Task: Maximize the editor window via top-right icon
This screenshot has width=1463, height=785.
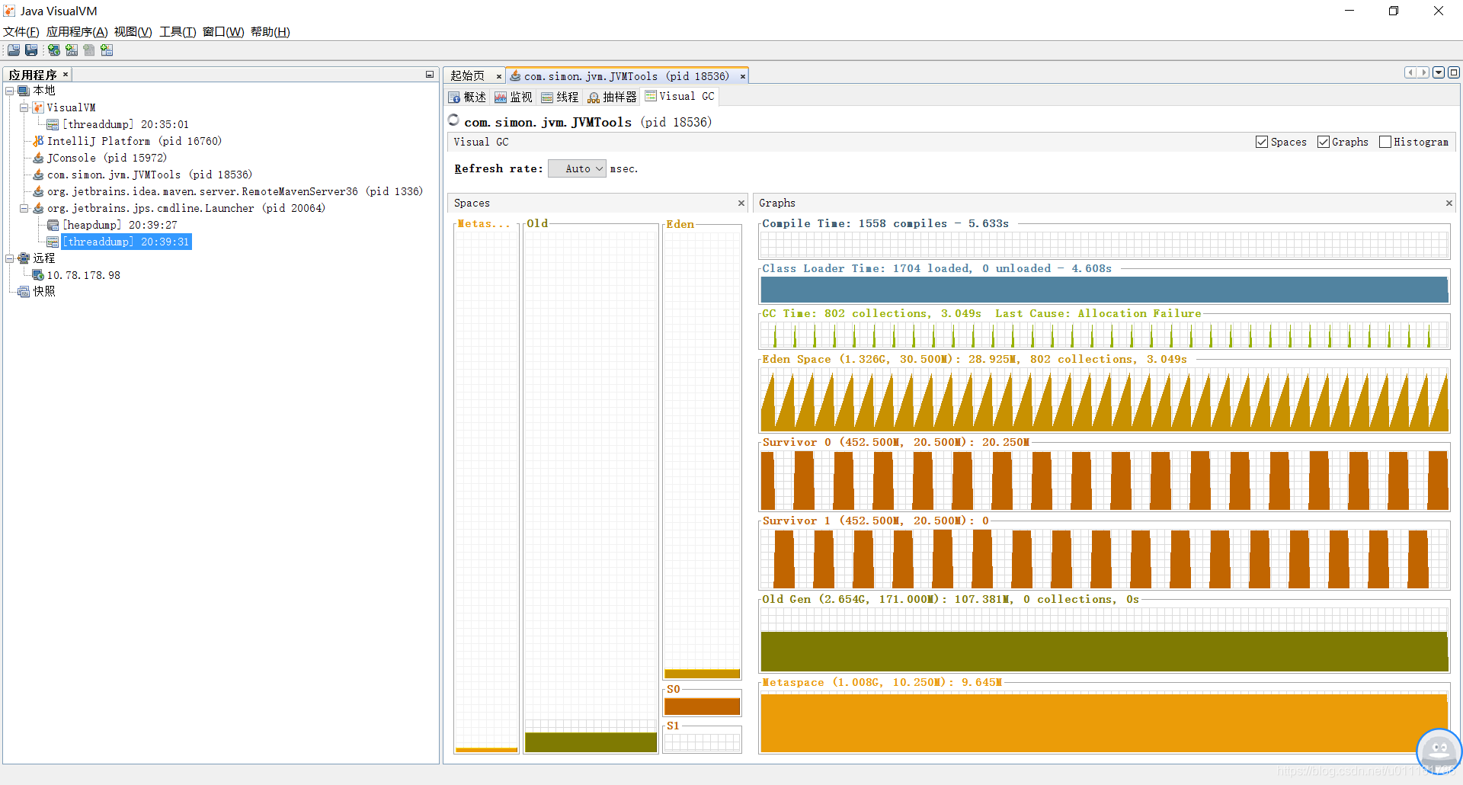Action: click(1454, 72)
